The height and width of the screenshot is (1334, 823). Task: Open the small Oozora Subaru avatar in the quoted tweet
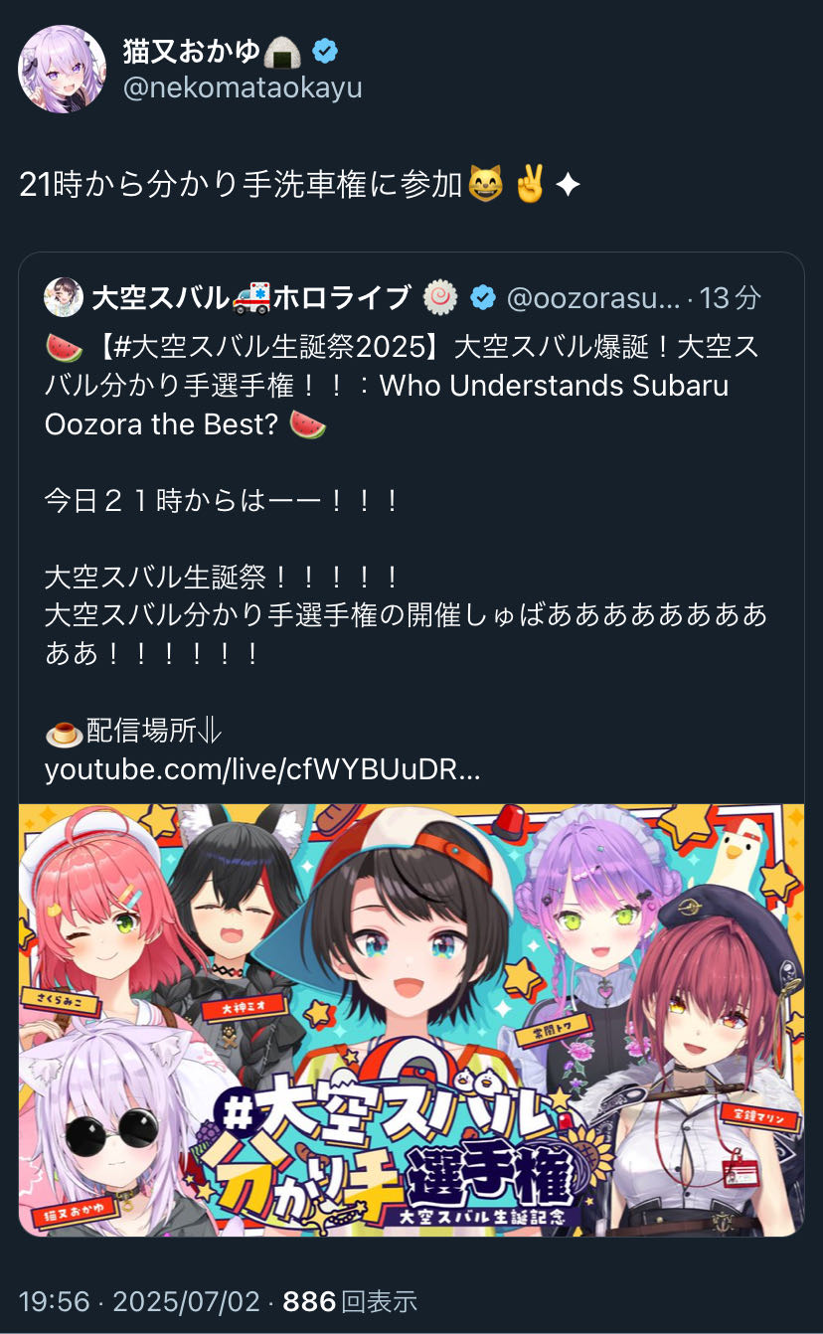coord(64,297)
